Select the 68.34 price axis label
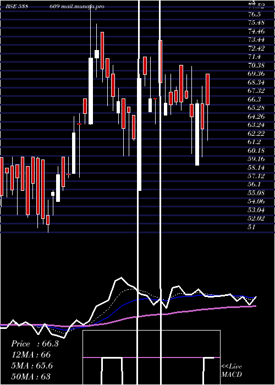The width and height of the screenshot is (275, 385). (256, 82)
